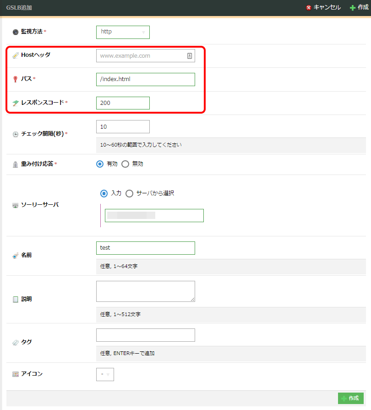Click 作成 in the top header bar
Screen dimensions: 371x410
[359, 7]
